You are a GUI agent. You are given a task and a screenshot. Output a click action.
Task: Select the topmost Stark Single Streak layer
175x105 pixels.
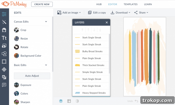91,37
